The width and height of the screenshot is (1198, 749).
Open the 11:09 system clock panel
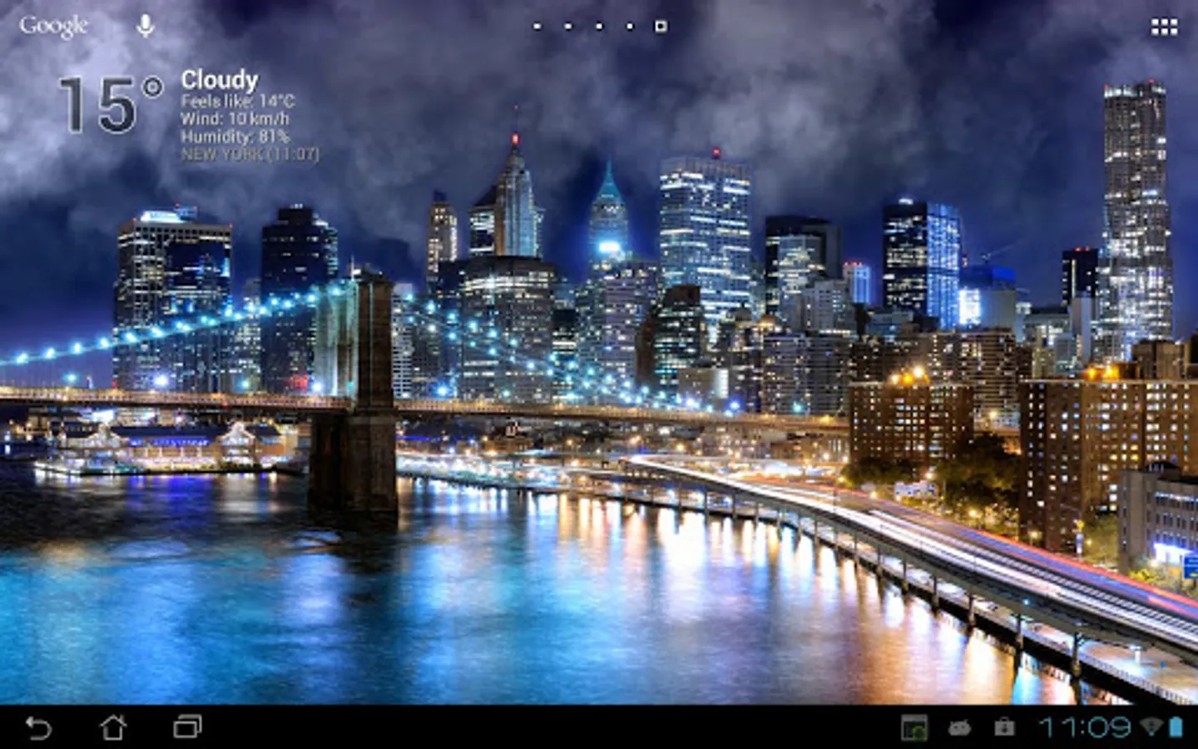(x=1085, y=727)
